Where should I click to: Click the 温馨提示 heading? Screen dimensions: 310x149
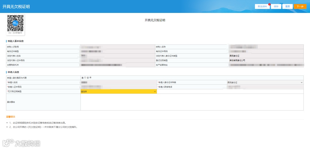tap(11, 117)
